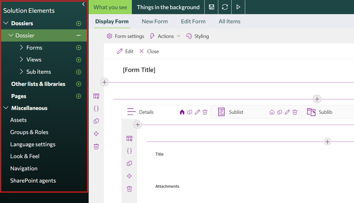
Task: Open Look & Feel settings
Action: point(25,156)
